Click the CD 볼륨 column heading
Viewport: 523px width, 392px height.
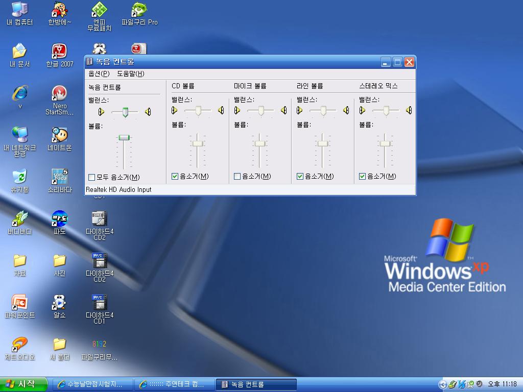[x=183, y=86]
